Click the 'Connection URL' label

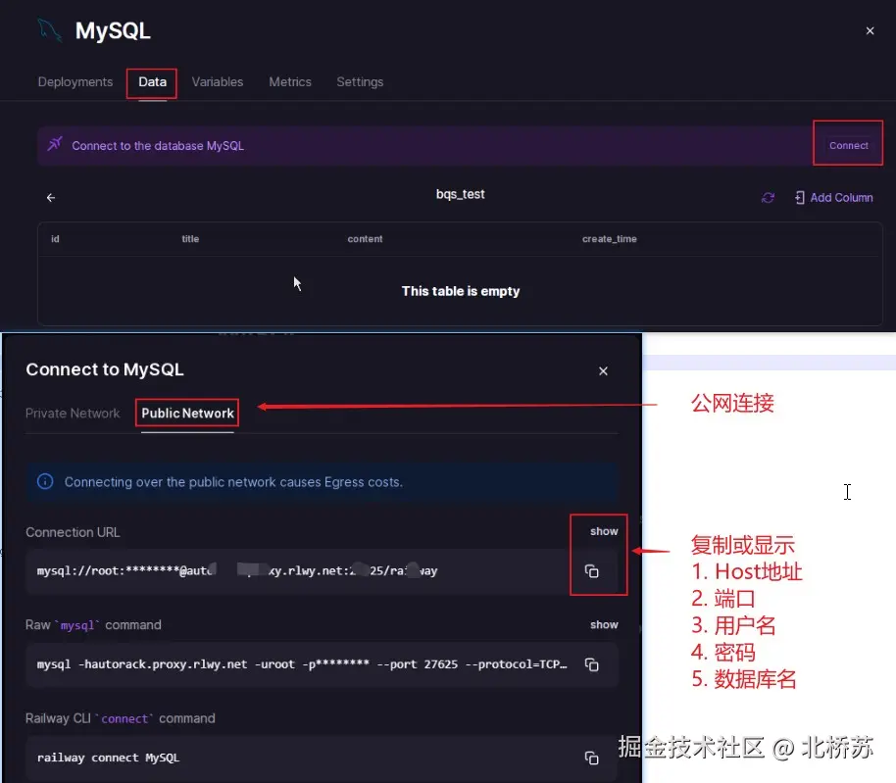pyautogui.click(x=73, y=532)
